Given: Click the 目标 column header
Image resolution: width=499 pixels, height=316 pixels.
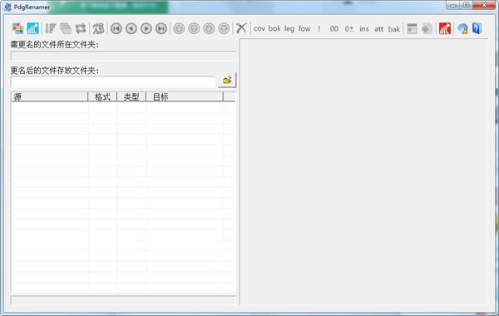Looking at the screenshot, I should (x=185, y=96).
